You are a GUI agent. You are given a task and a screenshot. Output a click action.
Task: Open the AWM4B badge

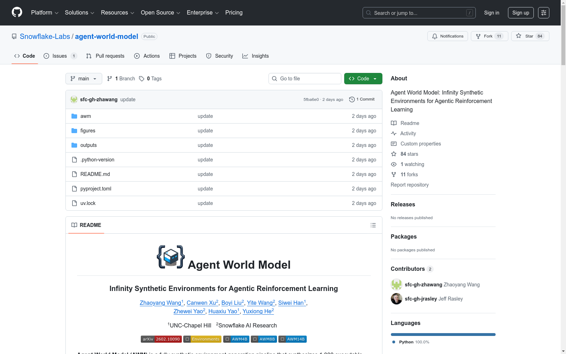236,339
